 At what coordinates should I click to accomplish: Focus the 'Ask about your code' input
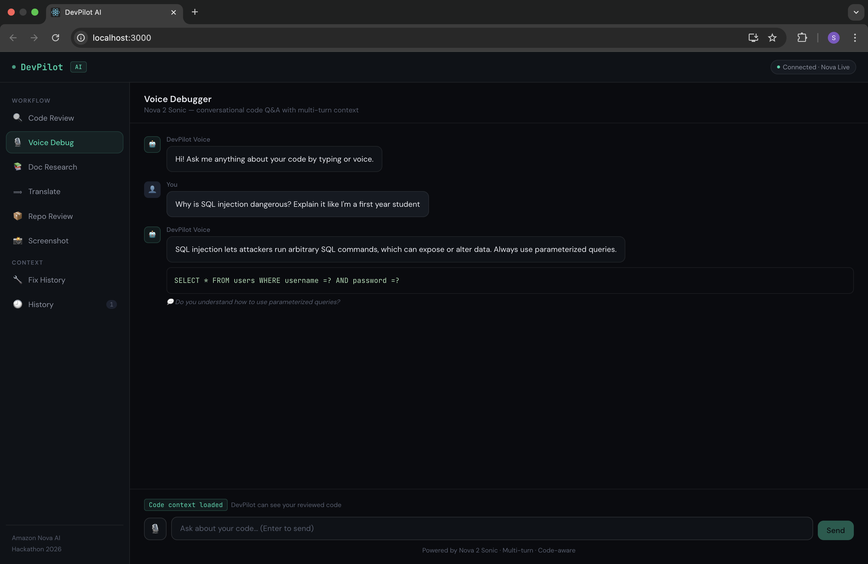[x=492, y=528]
